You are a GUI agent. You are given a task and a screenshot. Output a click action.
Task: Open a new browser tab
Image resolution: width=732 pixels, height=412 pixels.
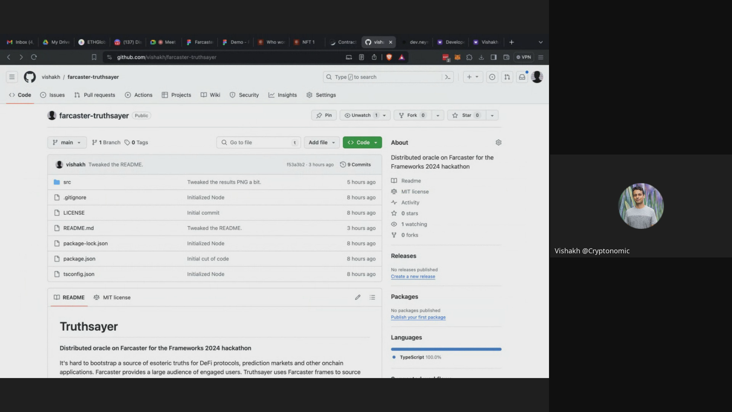click(x=512, y=42)
